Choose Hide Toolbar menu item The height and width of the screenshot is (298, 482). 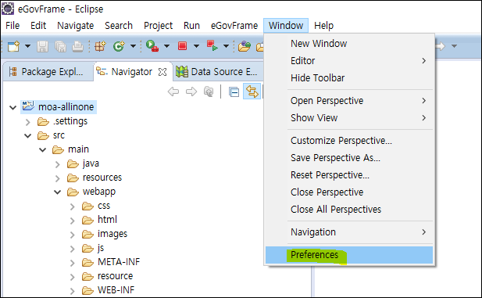click(349, 78)
